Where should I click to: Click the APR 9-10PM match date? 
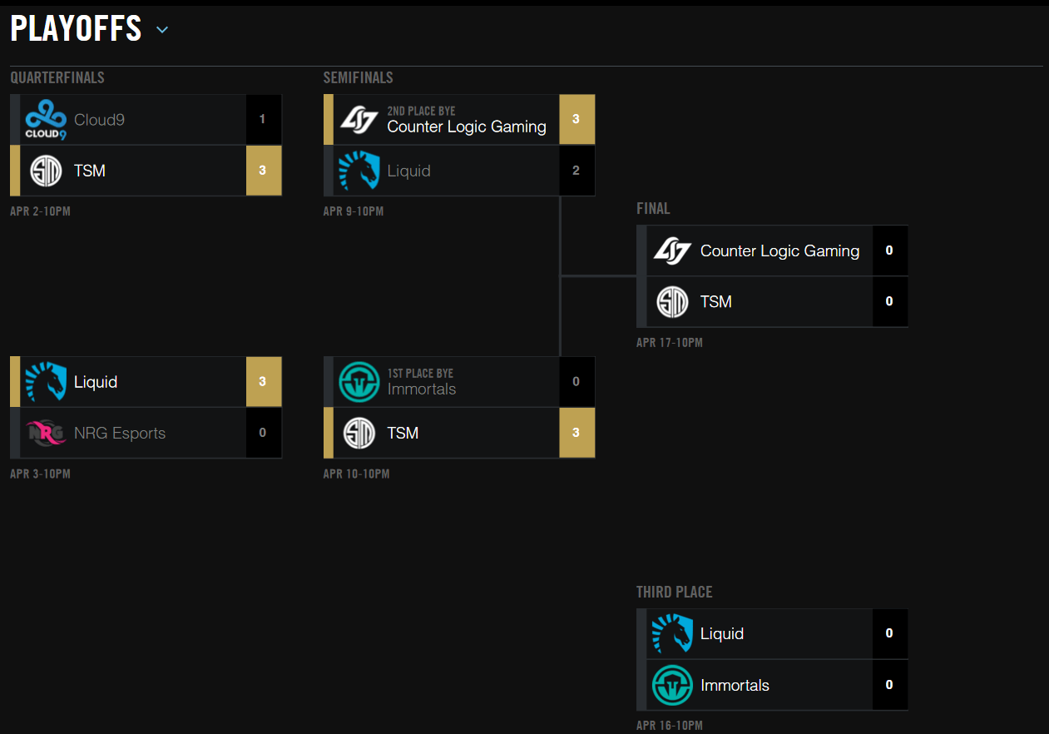pyautogui.click(x=354, y=211)
